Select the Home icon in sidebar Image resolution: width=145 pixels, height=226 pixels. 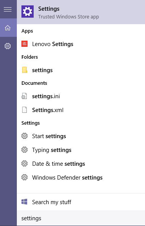[8, 28]
